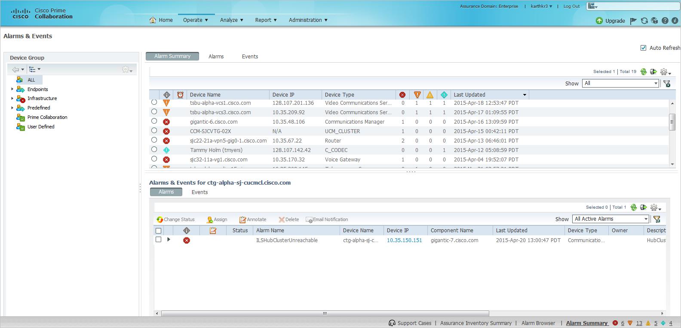
Task: Click the annotation column header icon in lower table
Action: (x=213, y=231)
